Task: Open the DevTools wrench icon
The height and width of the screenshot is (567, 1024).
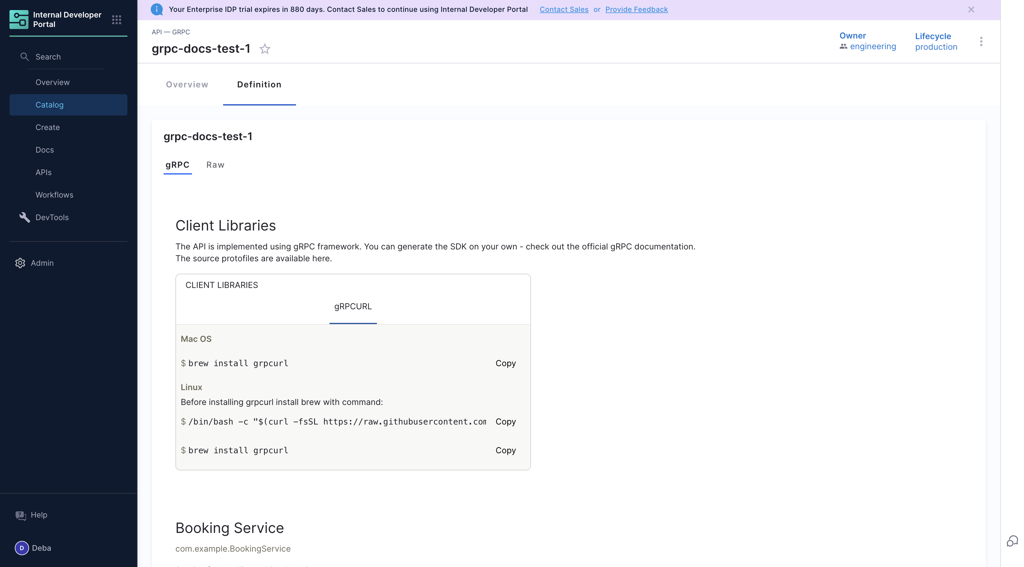Action: point(25,217)
